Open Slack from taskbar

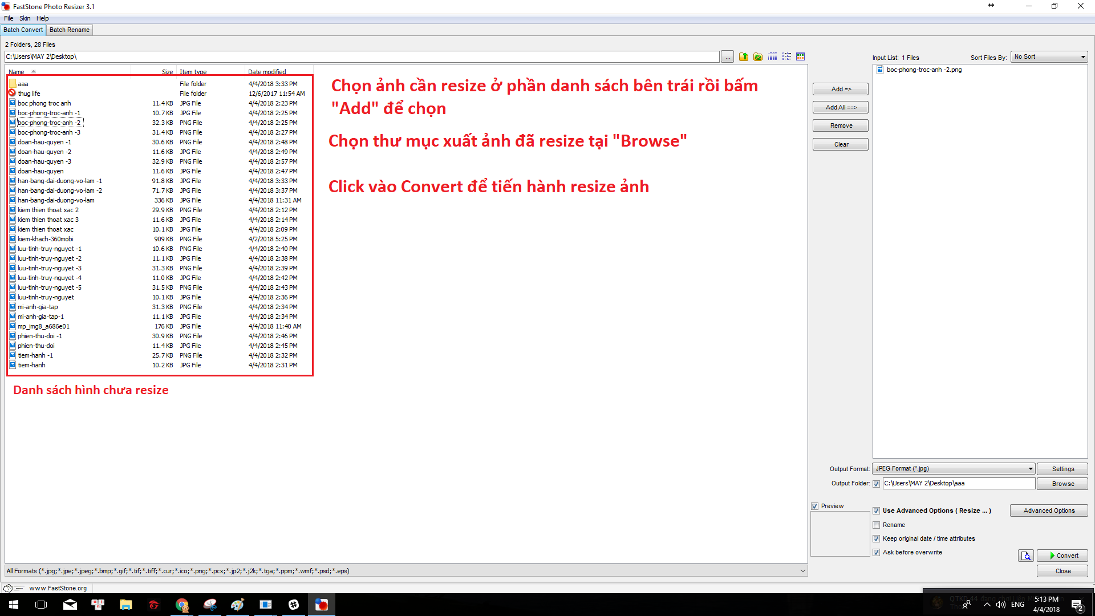(294, 605)
